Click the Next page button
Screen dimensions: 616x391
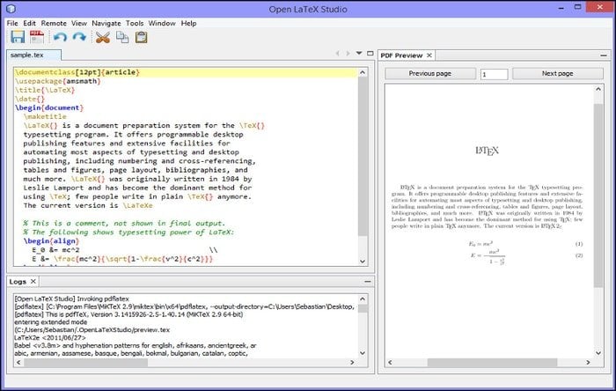[557, 73]
